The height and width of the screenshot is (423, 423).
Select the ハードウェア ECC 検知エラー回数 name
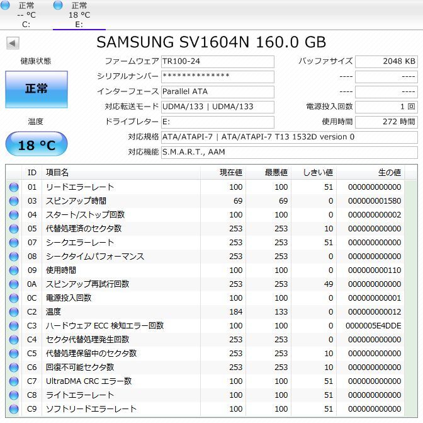pos(105,325)
